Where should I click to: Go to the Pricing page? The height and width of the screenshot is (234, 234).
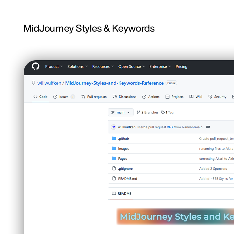(x=181, y=67)
